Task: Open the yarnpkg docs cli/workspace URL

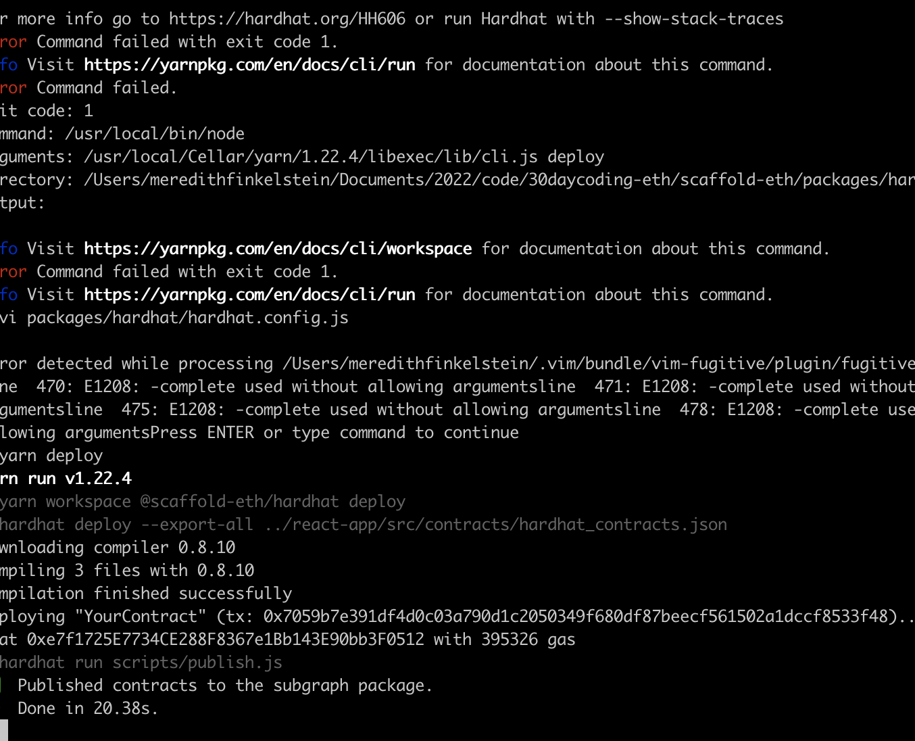Action: pyautogui.click(x=278, y=249)
